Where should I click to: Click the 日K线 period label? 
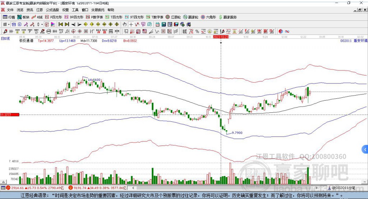(5, 38)
